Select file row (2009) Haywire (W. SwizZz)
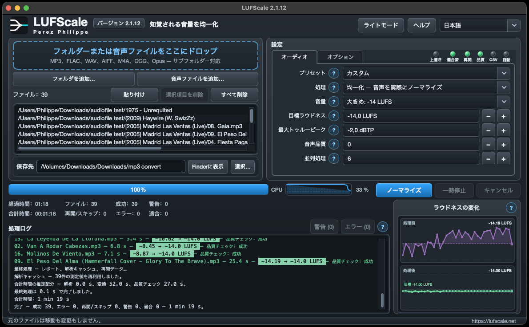The image size is (529, 327). pos(133,118)
